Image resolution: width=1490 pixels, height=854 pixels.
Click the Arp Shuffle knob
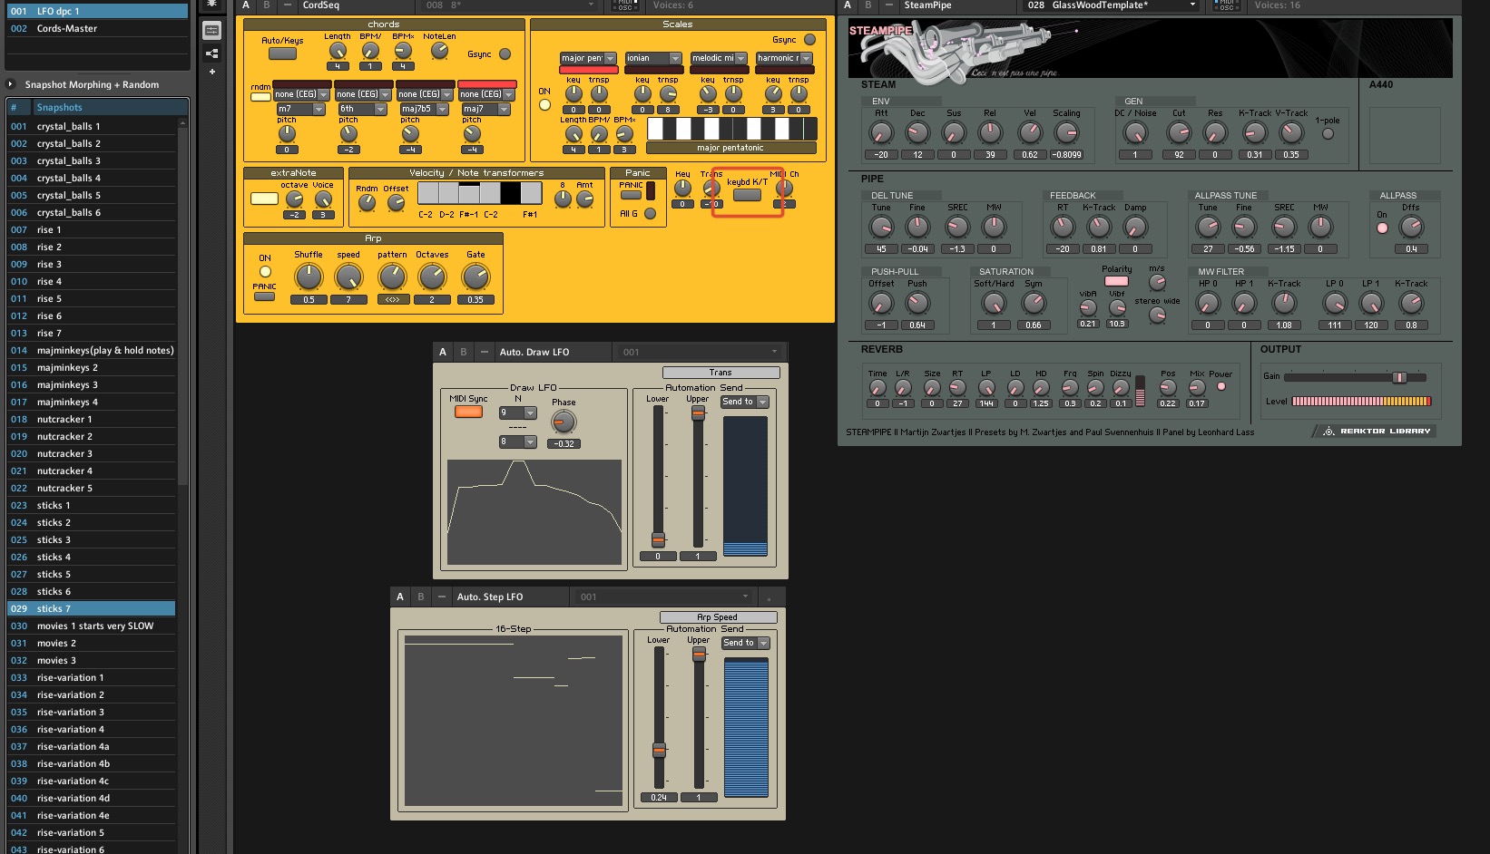point(309,277)
